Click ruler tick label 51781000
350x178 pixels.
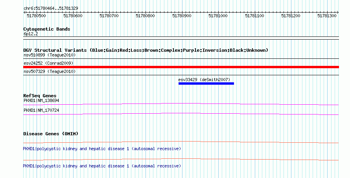tap(218, 16)
